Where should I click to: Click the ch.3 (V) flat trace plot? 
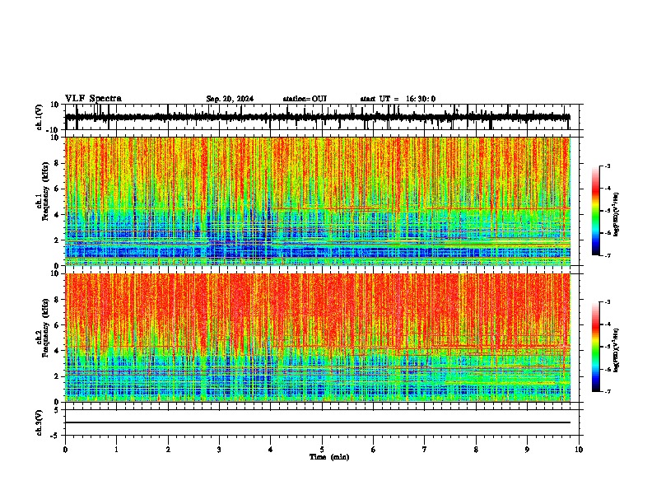tap(322, 422)
